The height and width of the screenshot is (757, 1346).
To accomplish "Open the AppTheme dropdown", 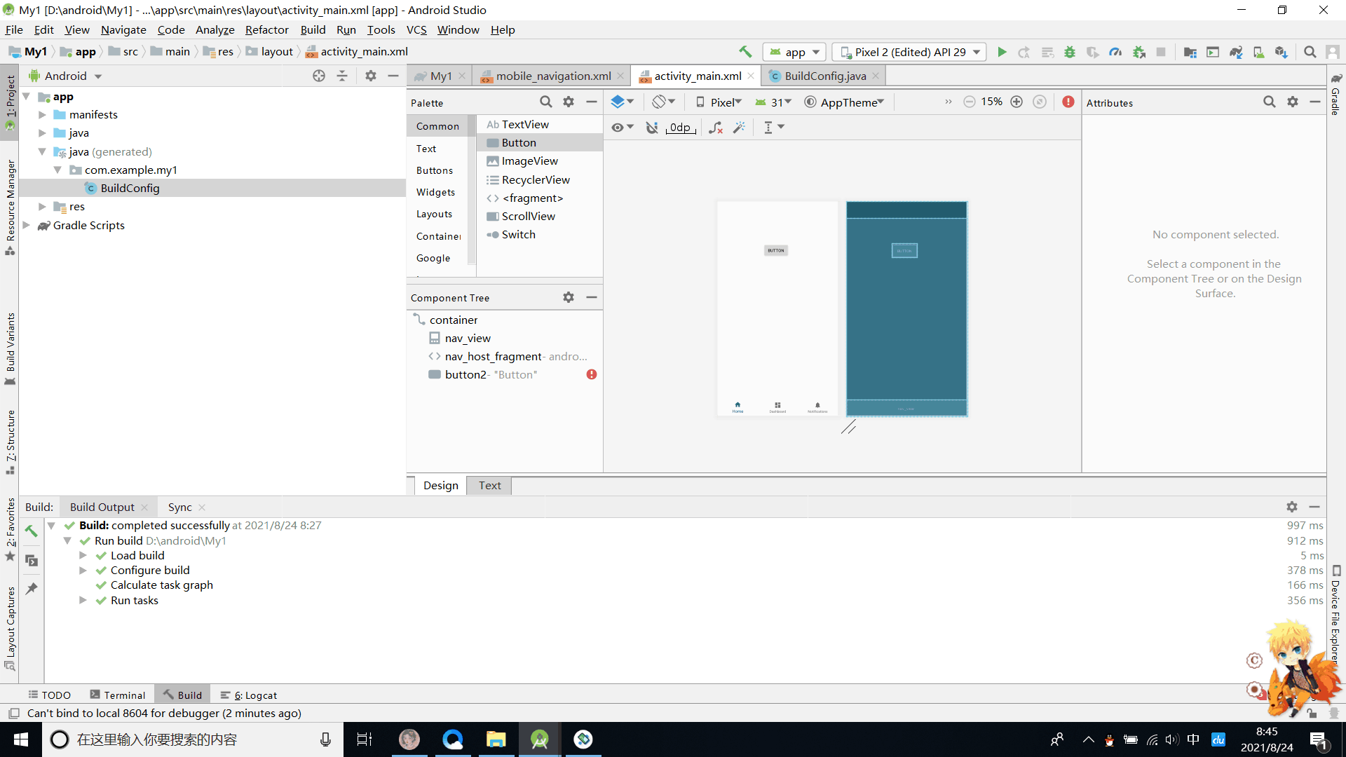I will 844,102.
